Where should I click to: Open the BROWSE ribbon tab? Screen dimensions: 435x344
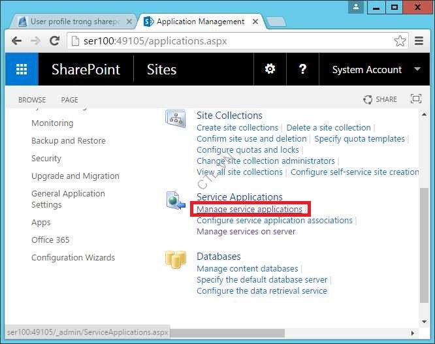(x=32, y=100)
